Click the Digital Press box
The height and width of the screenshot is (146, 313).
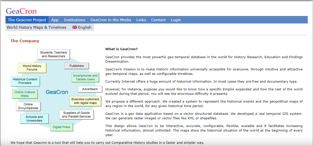[x=61, y=127]
